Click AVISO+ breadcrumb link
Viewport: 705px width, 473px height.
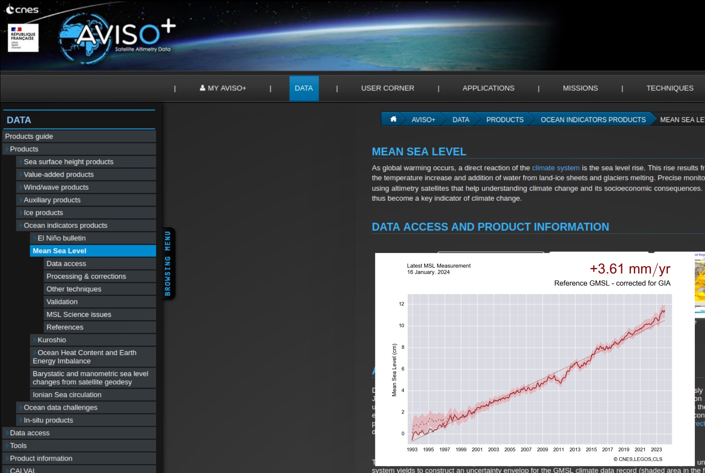[423, 120]
